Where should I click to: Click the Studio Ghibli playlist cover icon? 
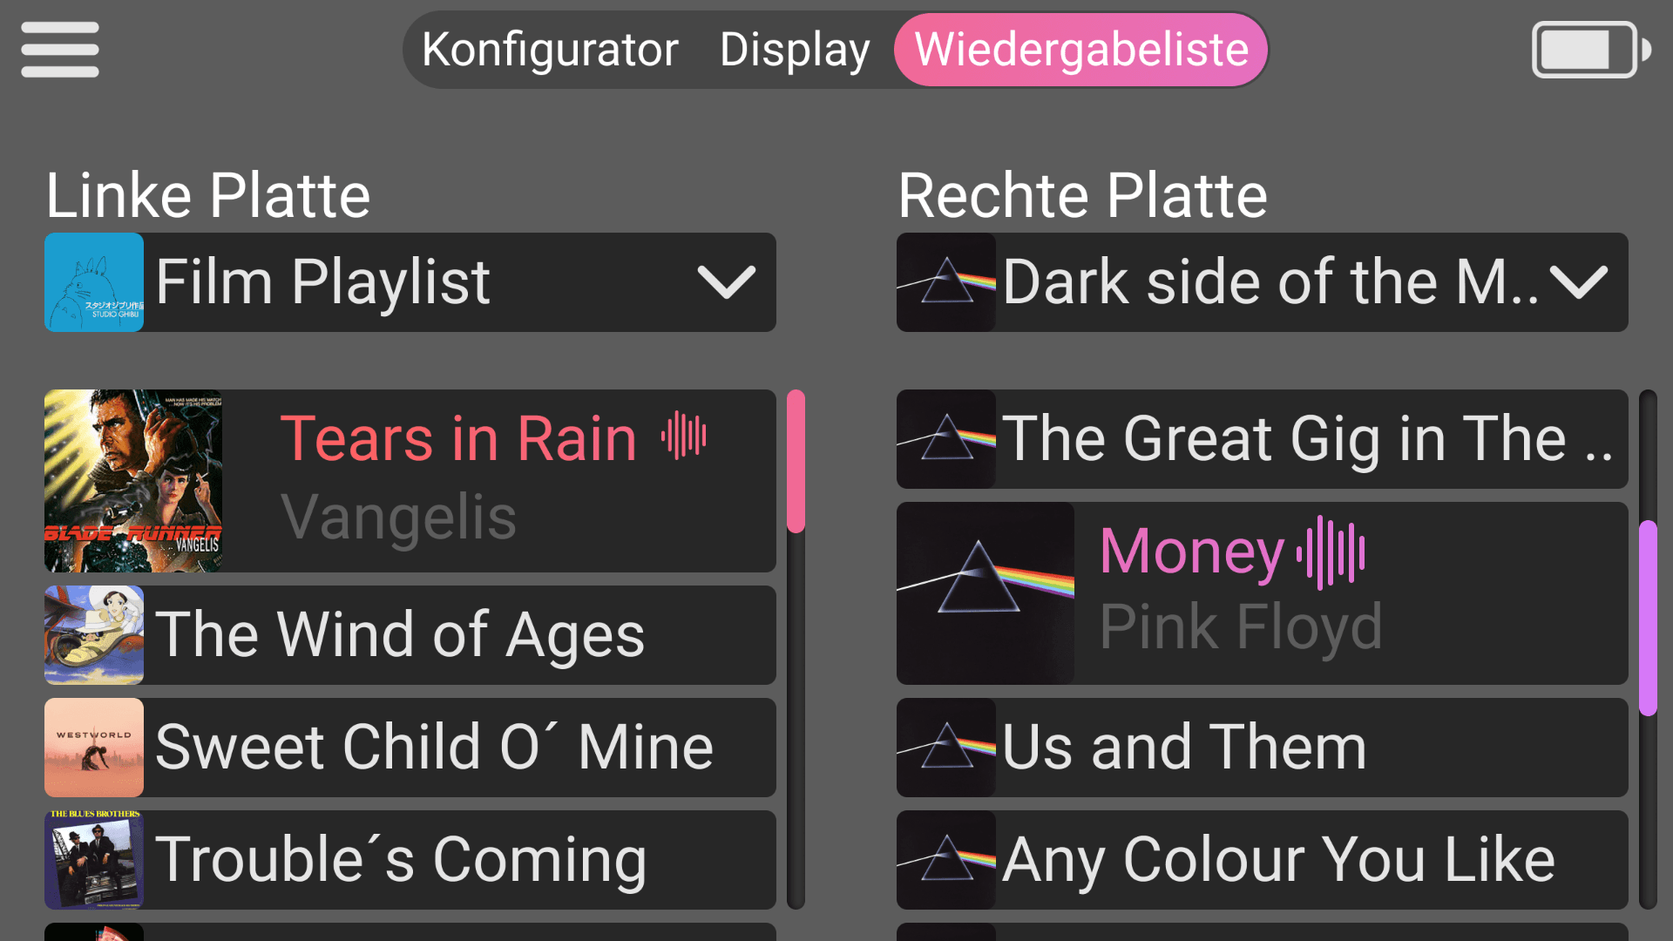click(94, 282)
